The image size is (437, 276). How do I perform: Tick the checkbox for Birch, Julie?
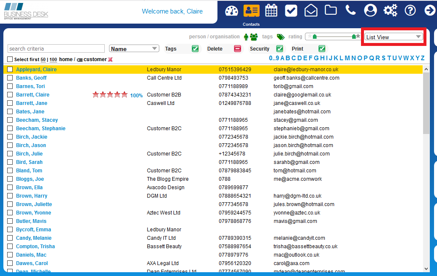click(x=10, y=153)
